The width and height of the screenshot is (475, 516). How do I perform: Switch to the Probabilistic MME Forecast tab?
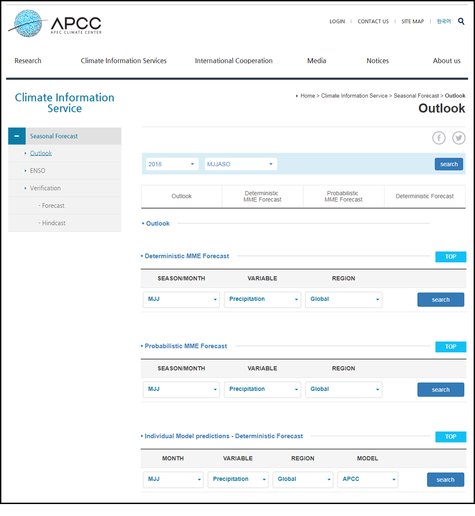pyautogui.click(x=343, y=196)
